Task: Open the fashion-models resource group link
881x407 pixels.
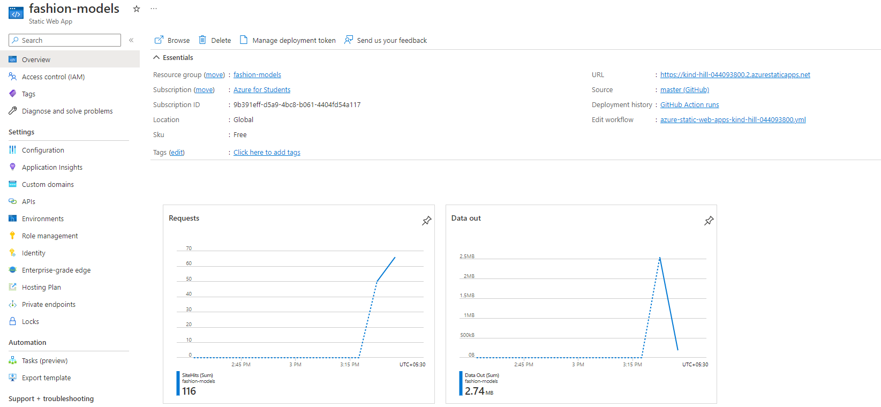Action: 257,75
